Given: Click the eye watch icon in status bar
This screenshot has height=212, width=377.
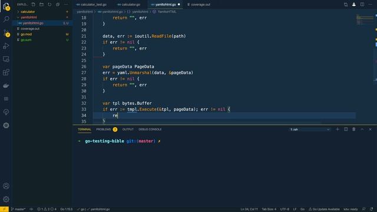Looking at the screenshot, I should (31, 209).
